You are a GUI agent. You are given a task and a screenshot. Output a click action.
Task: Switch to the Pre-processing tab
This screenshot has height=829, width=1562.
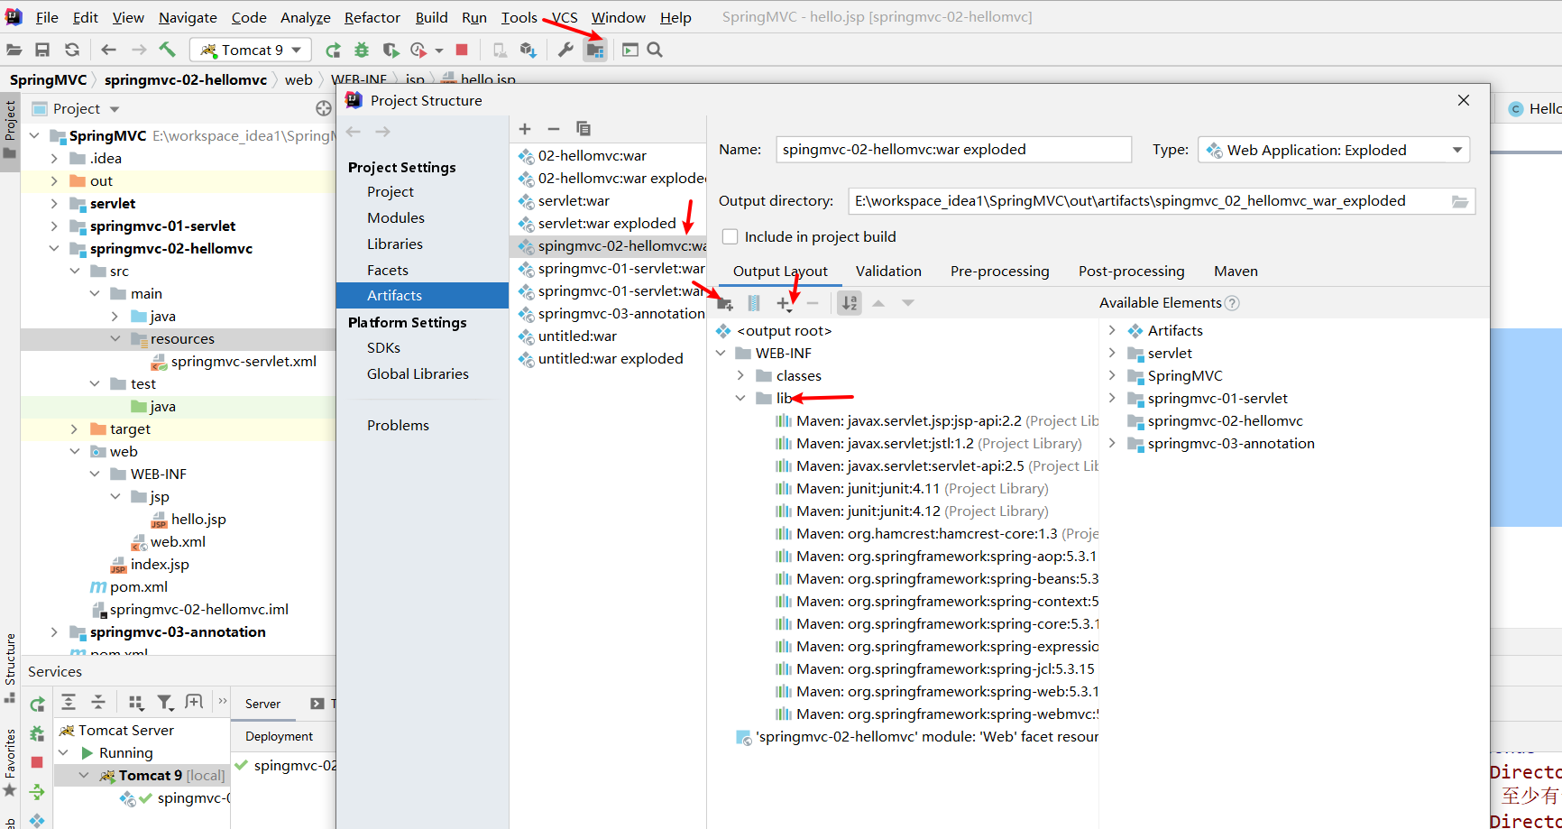coord(999,271)
